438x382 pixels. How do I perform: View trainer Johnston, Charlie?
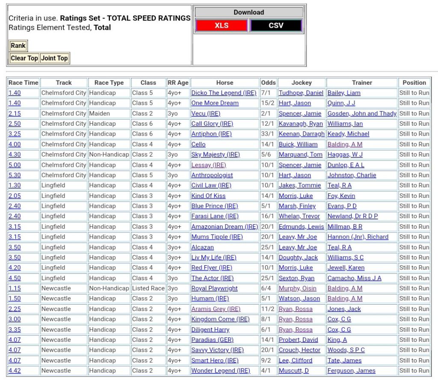pos(352,175)
